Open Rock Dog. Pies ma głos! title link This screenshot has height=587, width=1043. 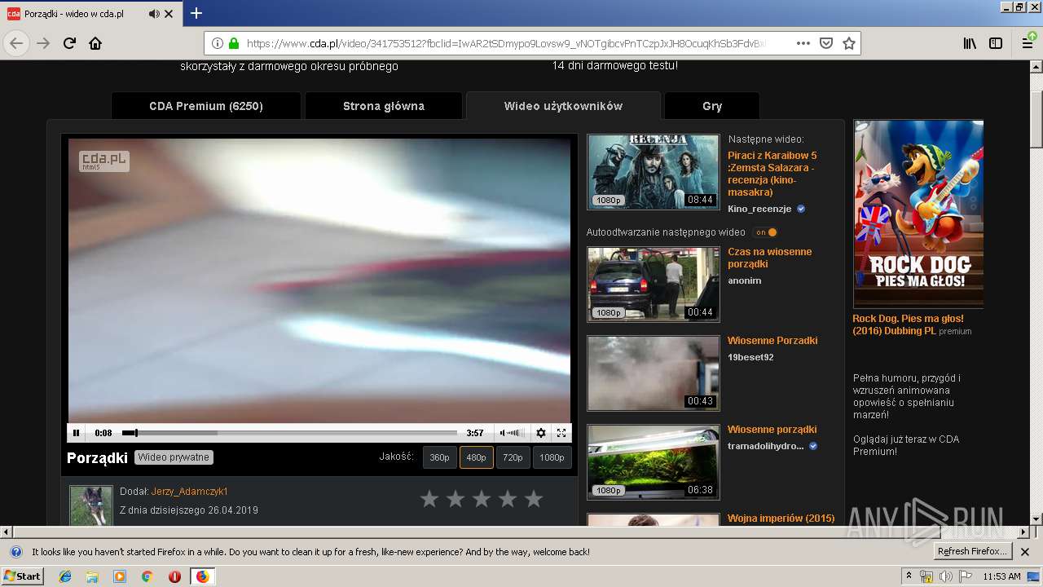click(x=908, y=324)
